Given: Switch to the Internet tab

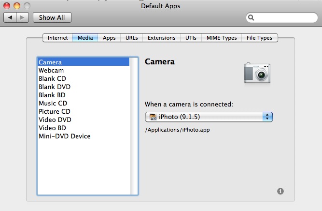Looking at the screenshot, I should 57,38.
